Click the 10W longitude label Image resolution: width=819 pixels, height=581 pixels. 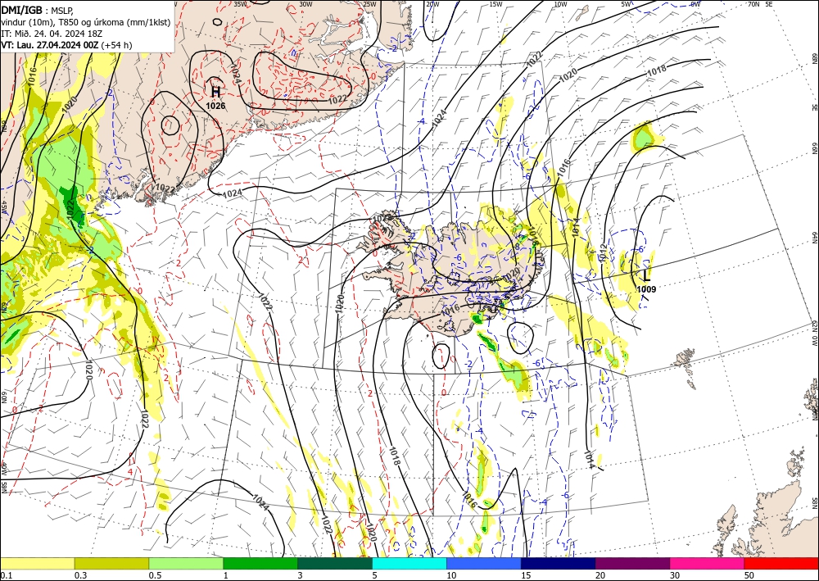(x=560, y=4)
